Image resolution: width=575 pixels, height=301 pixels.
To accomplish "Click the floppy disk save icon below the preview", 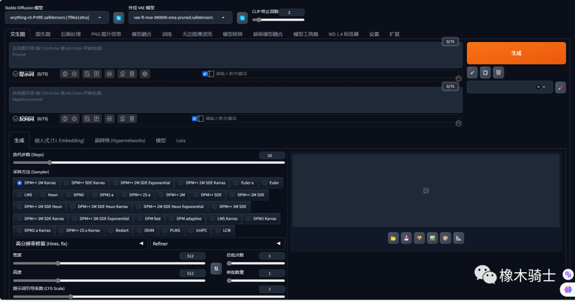I will pos(406,238).
